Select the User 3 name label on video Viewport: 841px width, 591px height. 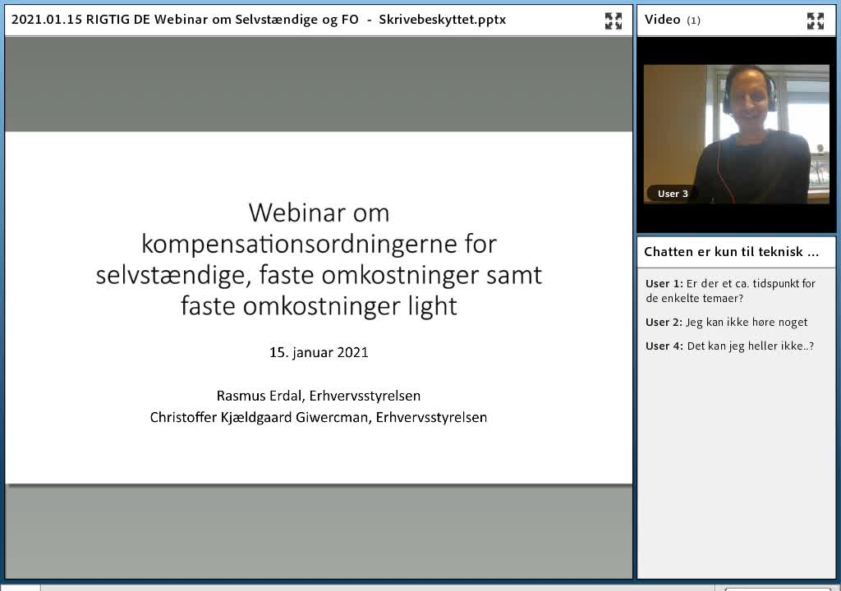673,194
